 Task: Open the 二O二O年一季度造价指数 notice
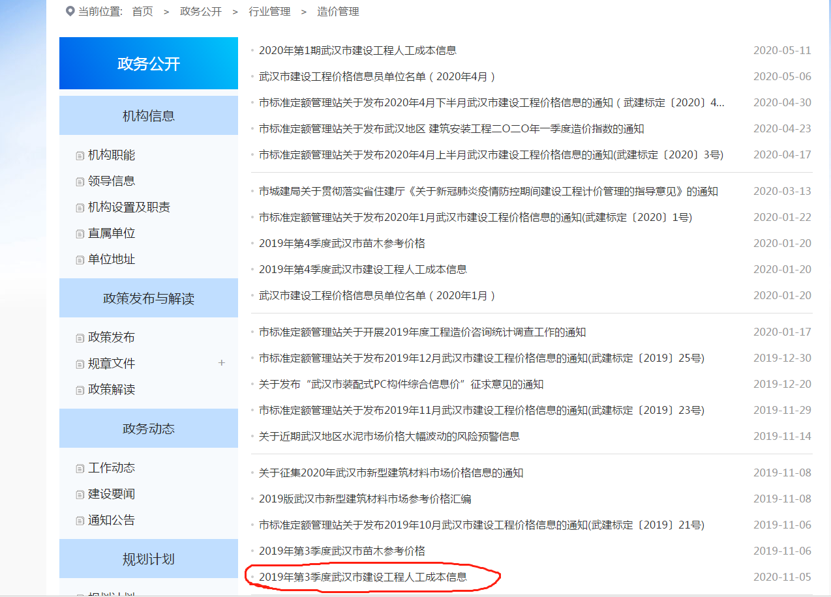click(451, 128)
